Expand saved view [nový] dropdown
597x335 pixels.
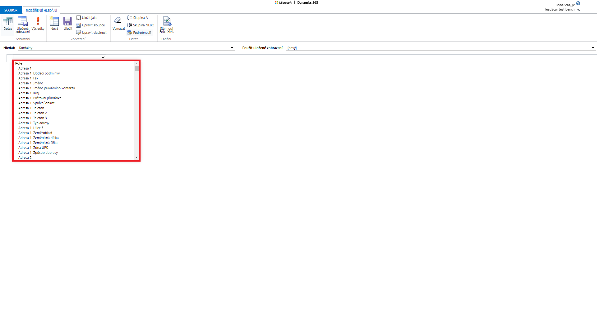[593, 48]
